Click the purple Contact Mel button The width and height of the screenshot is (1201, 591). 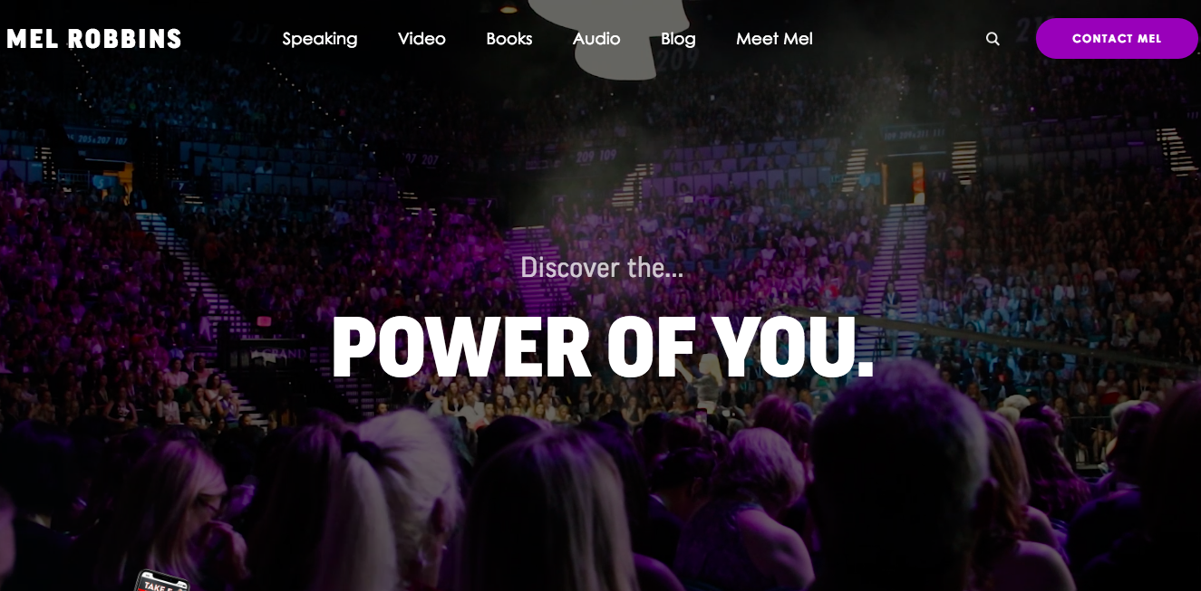point(1117,39)
